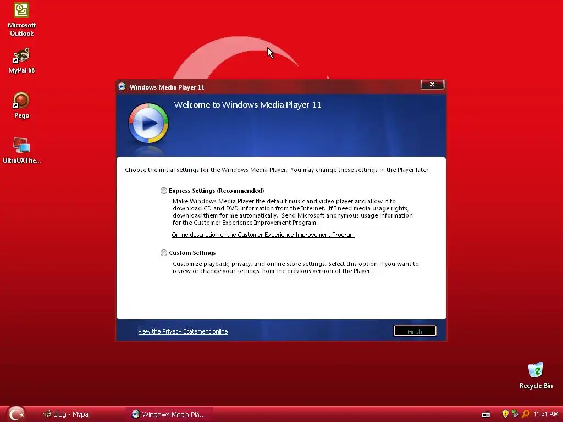The image size is (563, 422).
Task: Click the Windows Media Player 11 title text
Action: [167, 87]
